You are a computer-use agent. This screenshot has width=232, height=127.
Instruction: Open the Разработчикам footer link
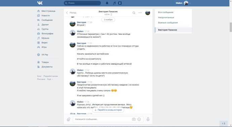coord(50,76)
